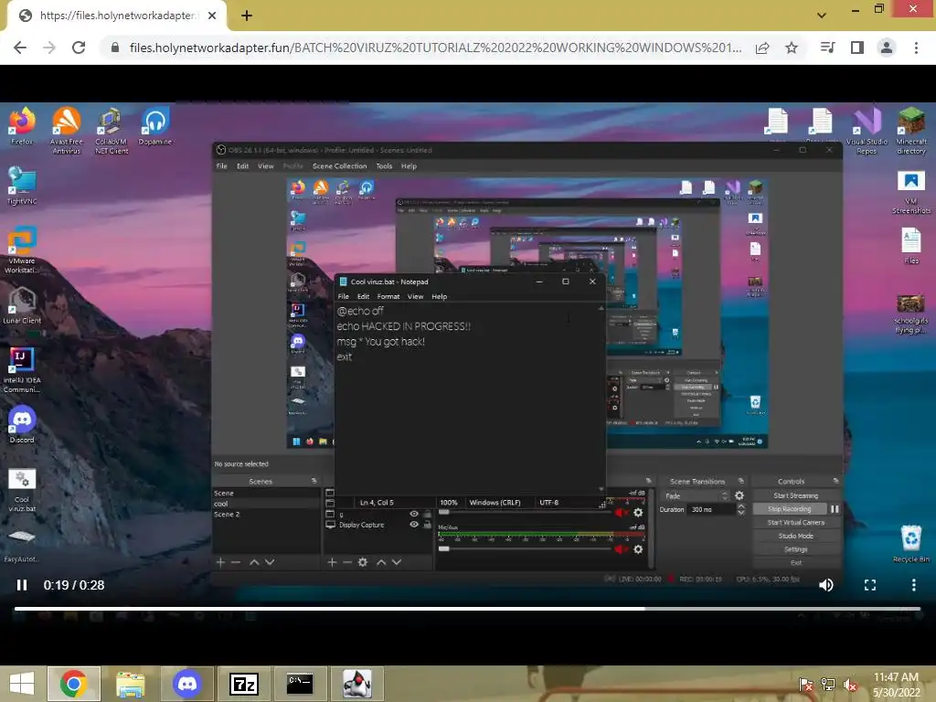
Task: Pause the playing video
Action: click(x=22, y=585)
